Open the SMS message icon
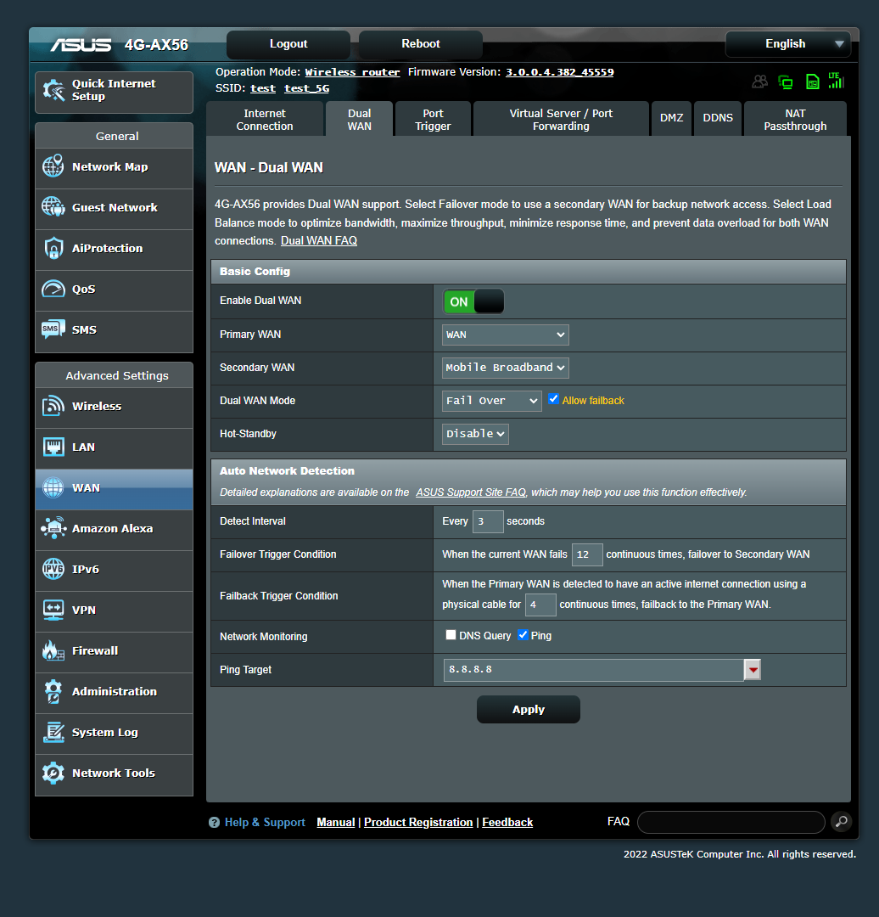 pyautogui.click(x=53, y=329)
